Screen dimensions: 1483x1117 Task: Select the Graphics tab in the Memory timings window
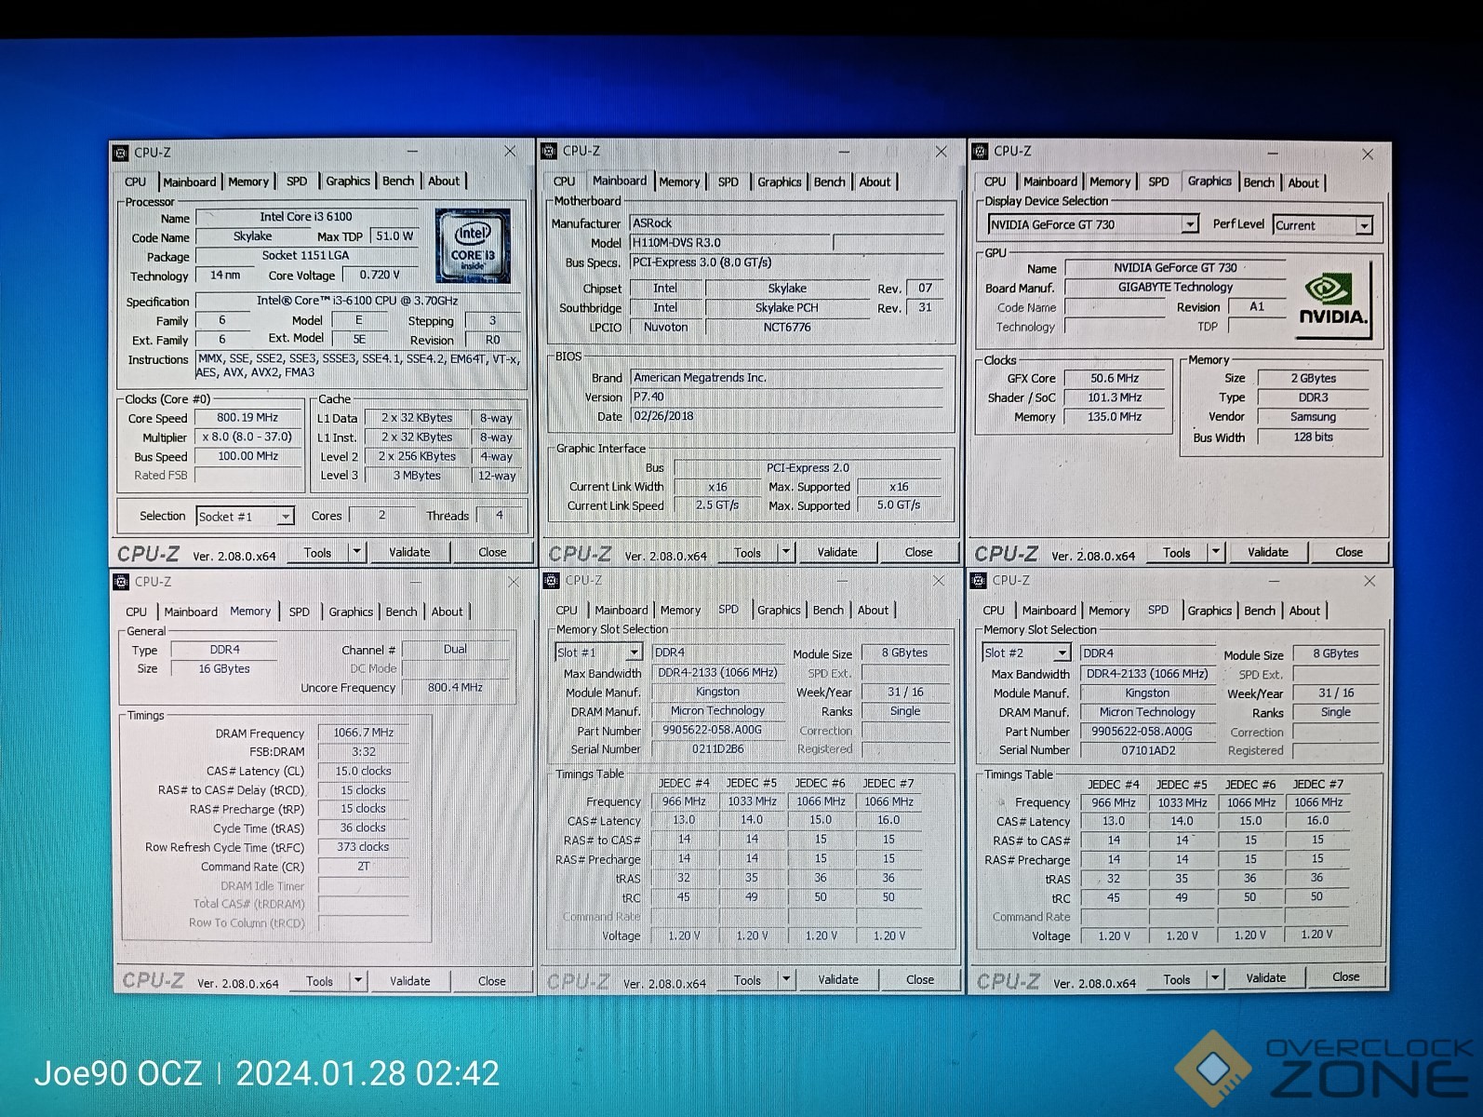point(351,612)
